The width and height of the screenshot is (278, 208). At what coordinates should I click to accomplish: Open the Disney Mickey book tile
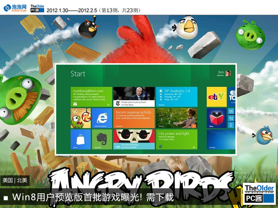click(217, 118)
